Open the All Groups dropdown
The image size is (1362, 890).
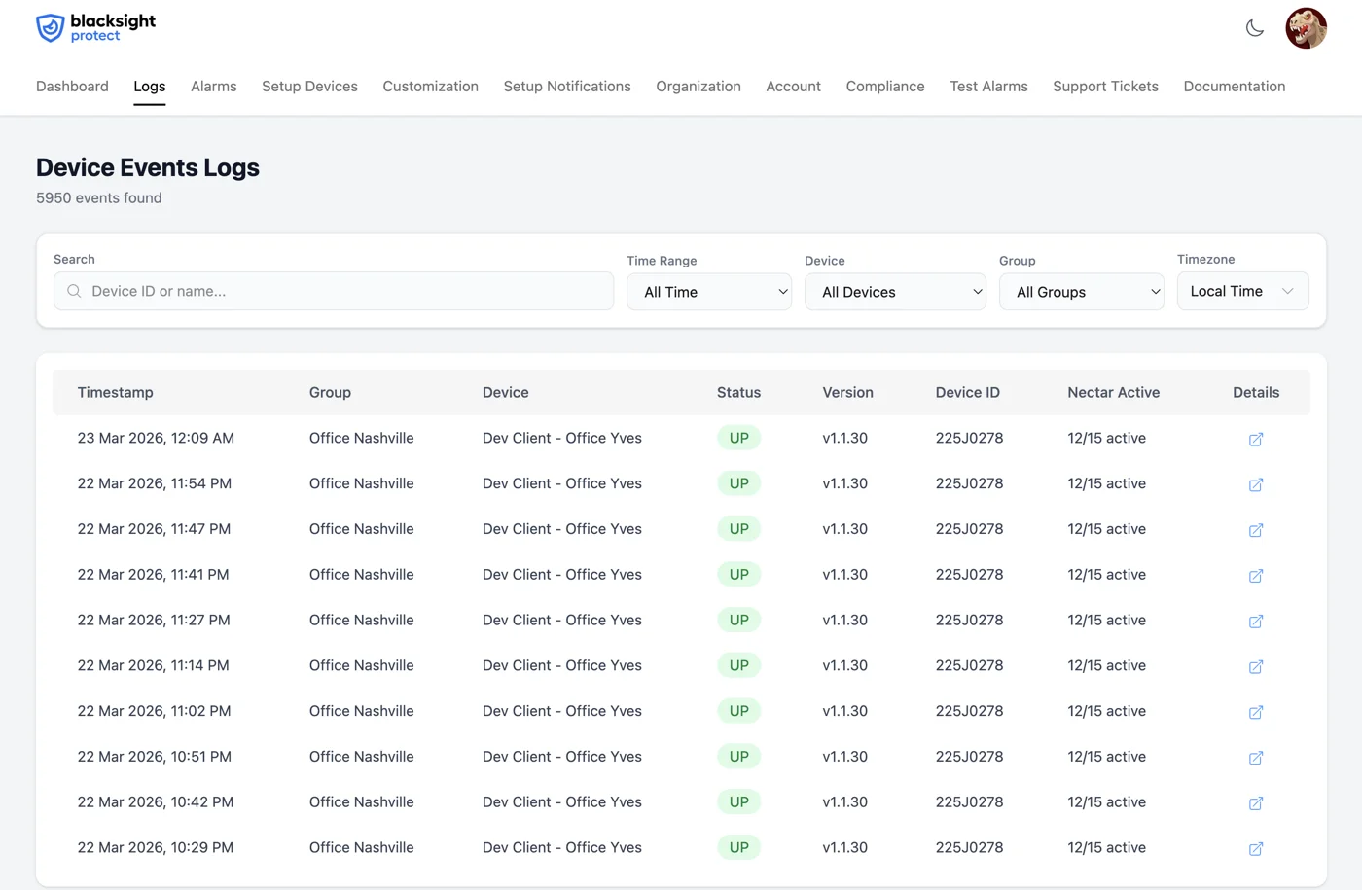point(1082,291)
